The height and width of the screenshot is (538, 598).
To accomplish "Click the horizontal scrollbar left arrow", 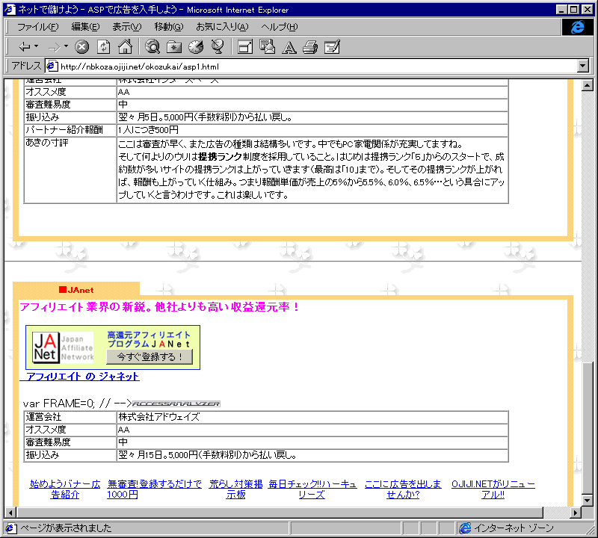I will pos(10,513).
